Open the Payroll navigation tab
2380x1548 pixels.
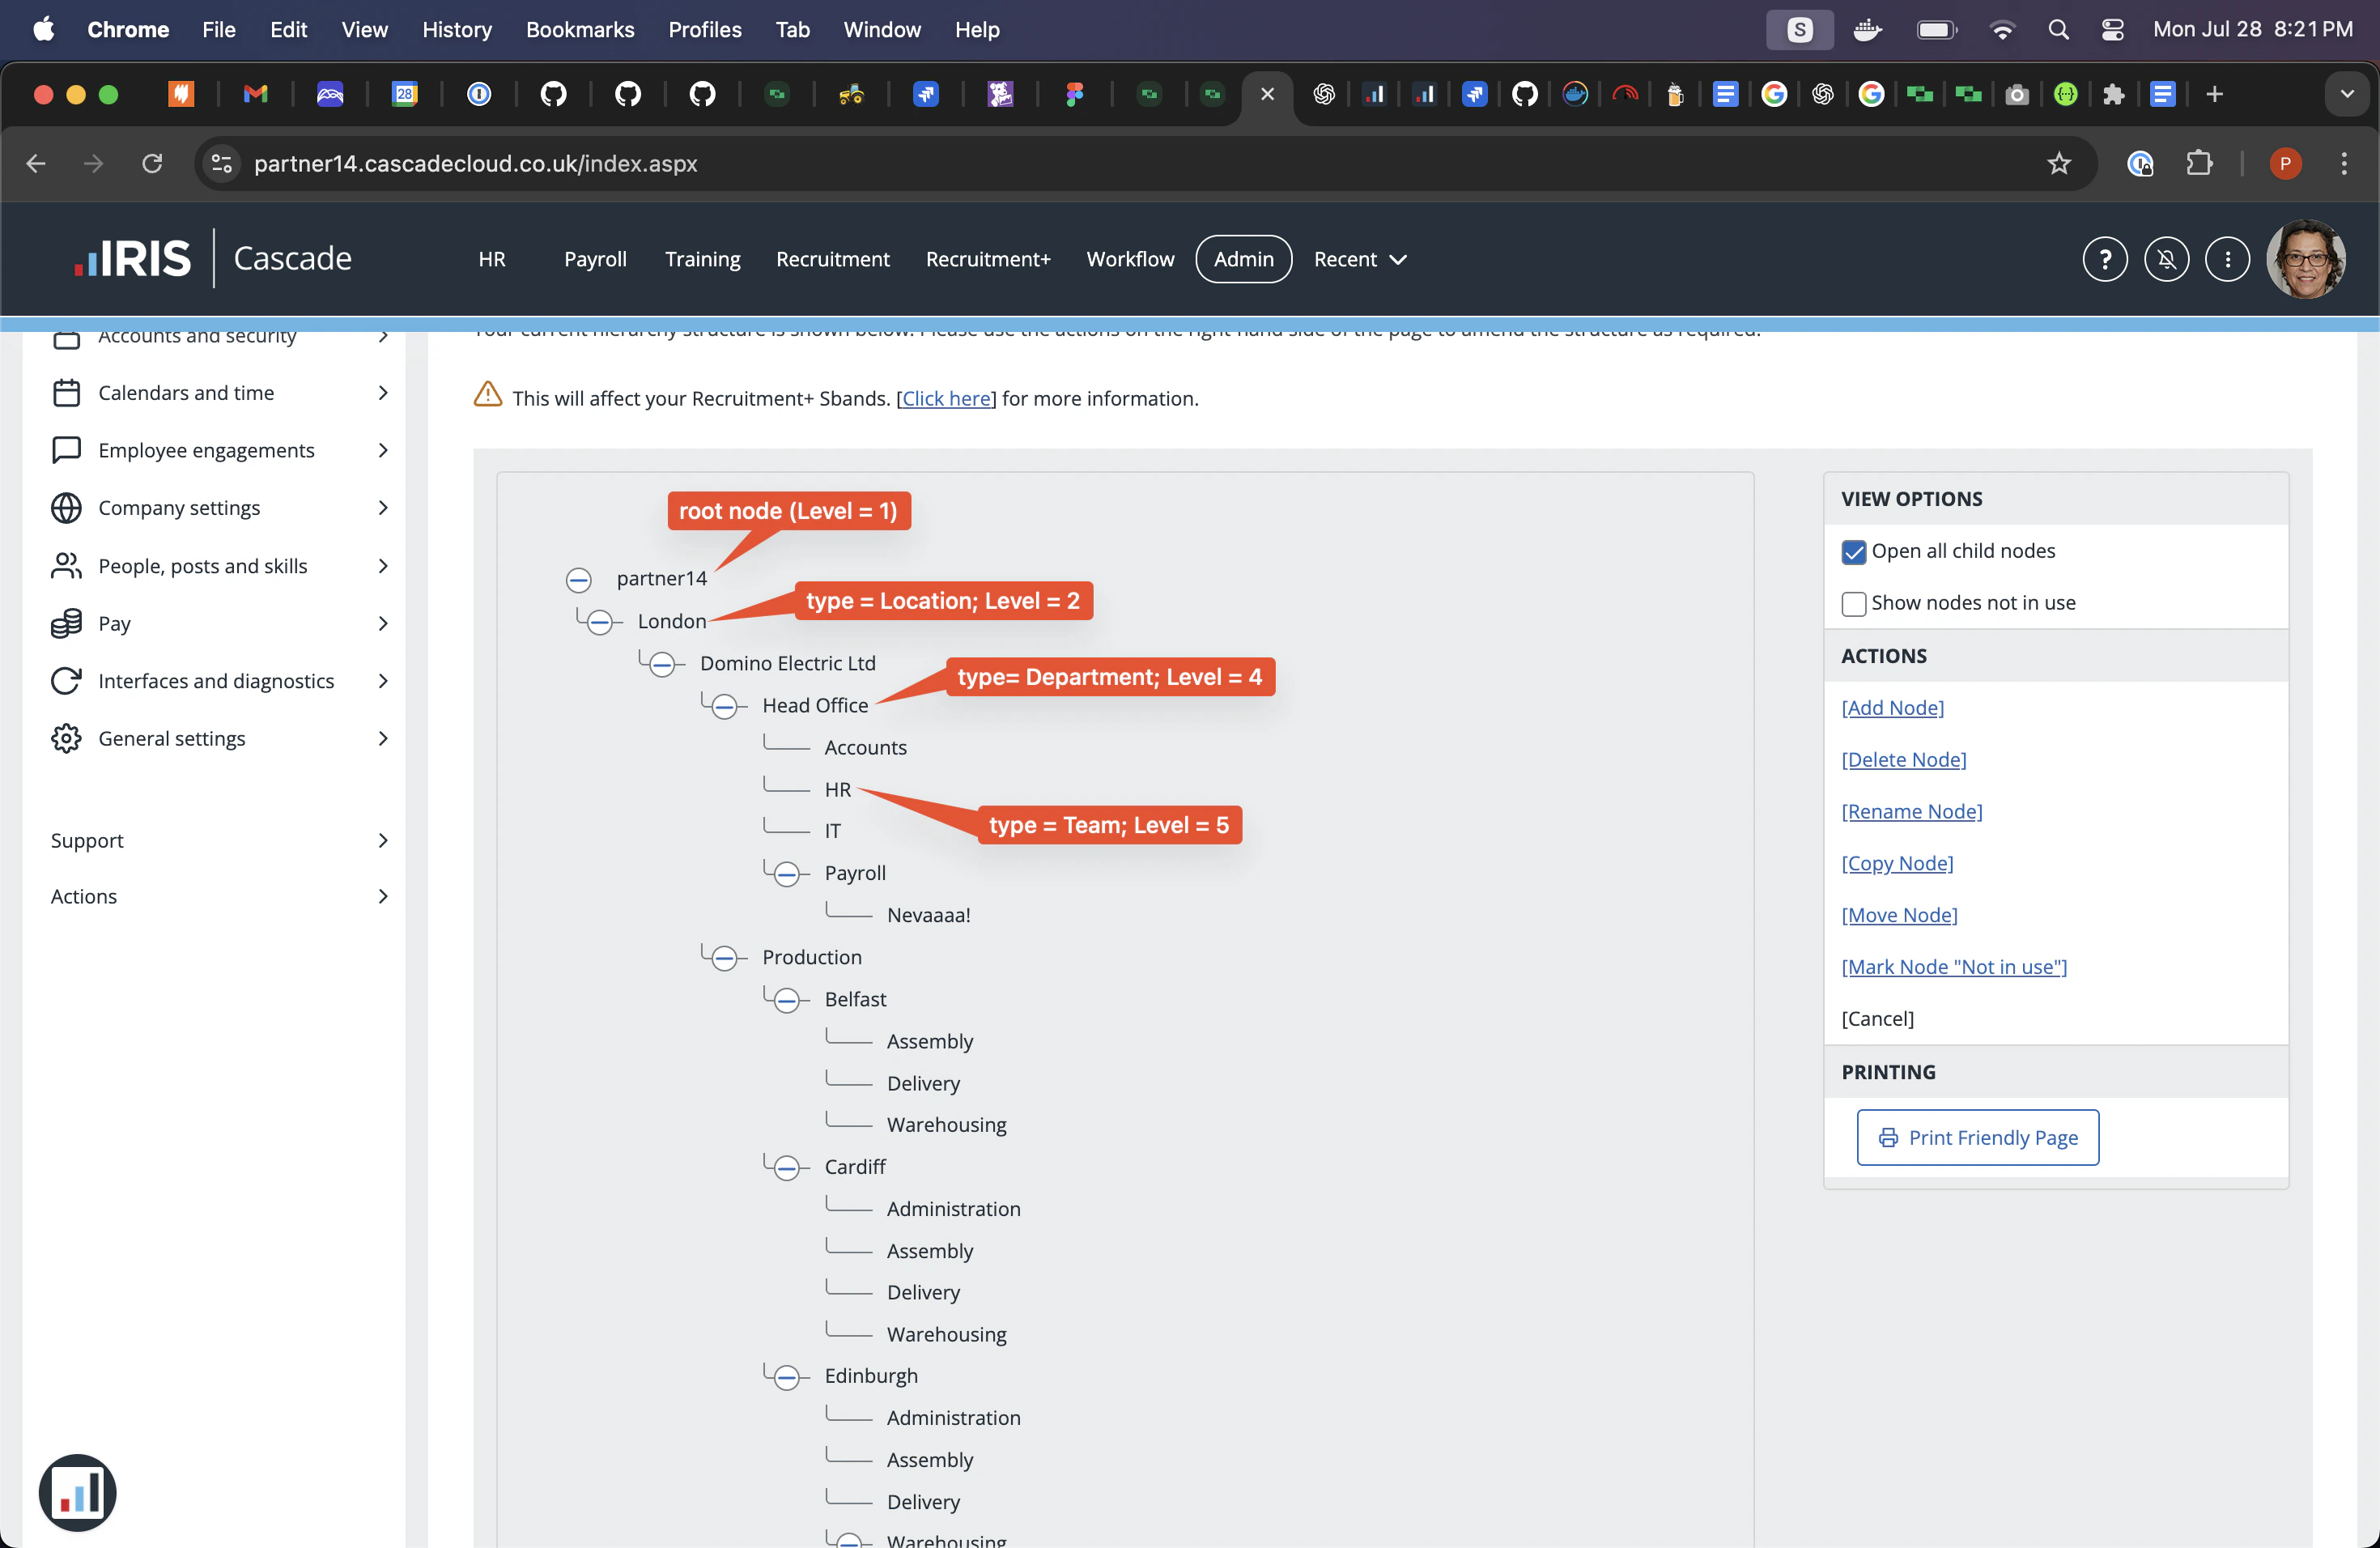595,259
